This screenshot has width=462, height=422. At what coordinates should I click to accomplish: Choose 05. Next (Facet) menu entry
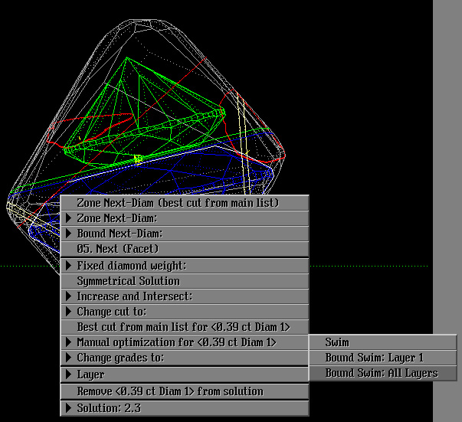(184, 249)
